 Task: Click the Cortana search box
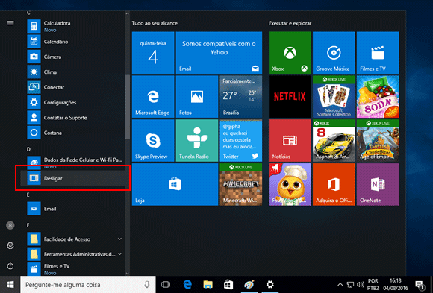[x=88, y=285]
